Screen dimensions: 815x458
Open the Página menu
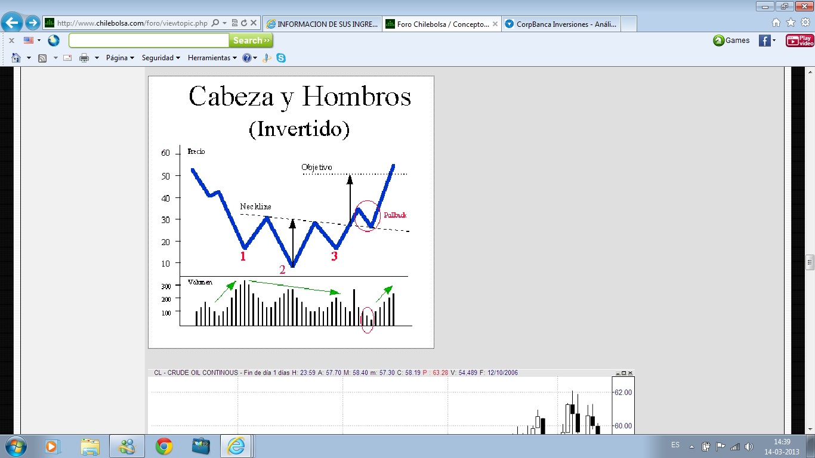120,58
